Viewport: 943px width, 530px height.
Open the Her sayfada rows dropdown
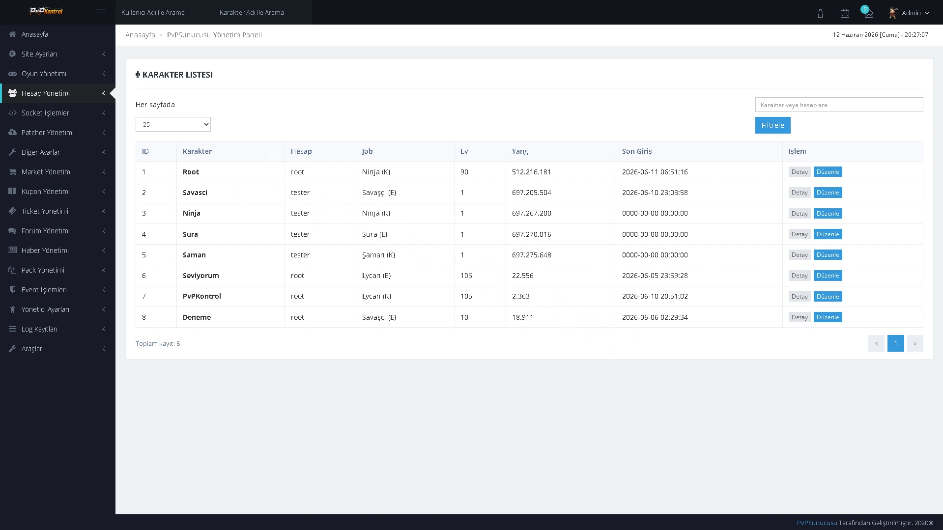click(173, 124)
